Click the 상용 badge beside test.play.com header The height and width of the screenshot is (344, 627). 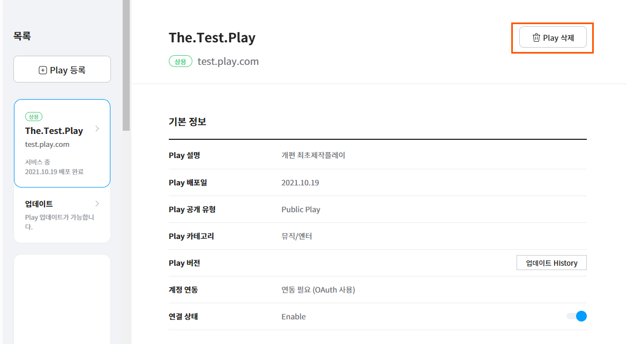pyautogui.click(x=181, y=62)
